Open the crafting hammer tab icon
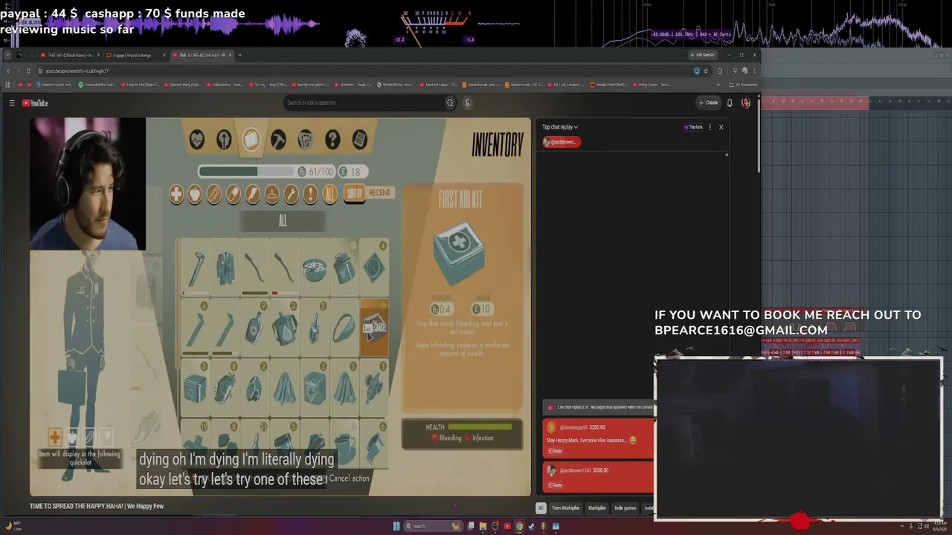 click(278, 139)
